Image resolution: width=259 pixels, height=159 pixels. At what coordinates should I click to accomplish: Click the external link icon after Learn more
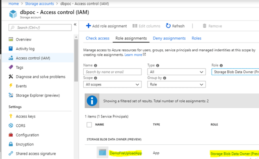click(144, 54)
